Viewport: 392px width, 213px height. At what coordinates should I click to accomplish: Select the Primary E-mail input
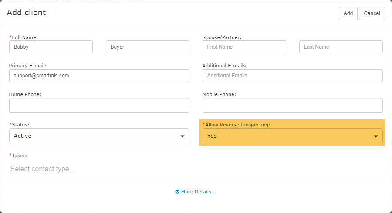pos(99,76)
